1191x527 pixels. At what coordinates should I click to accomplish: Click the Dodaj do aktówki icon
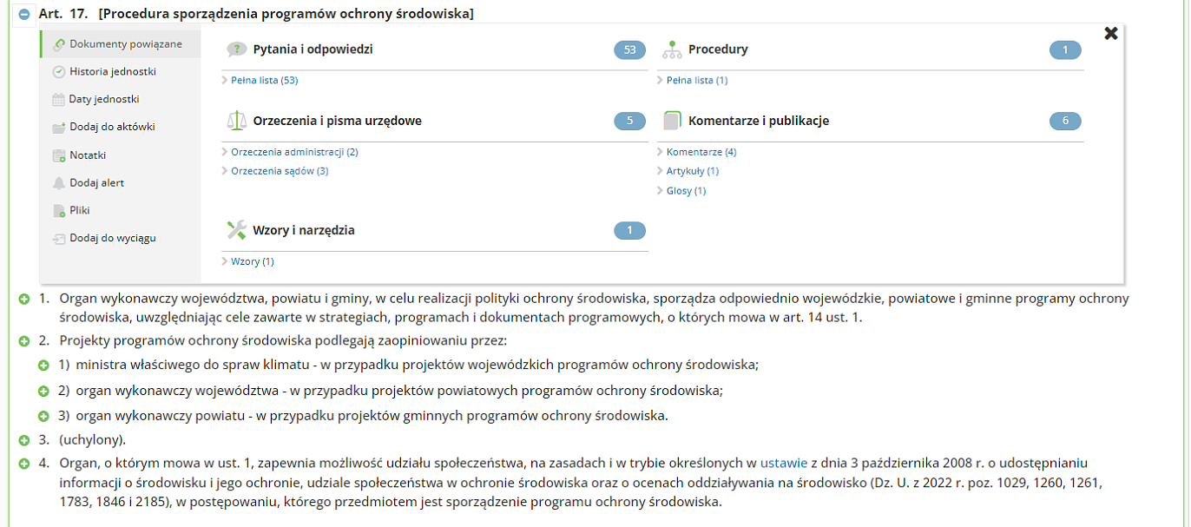click(58, 128)
